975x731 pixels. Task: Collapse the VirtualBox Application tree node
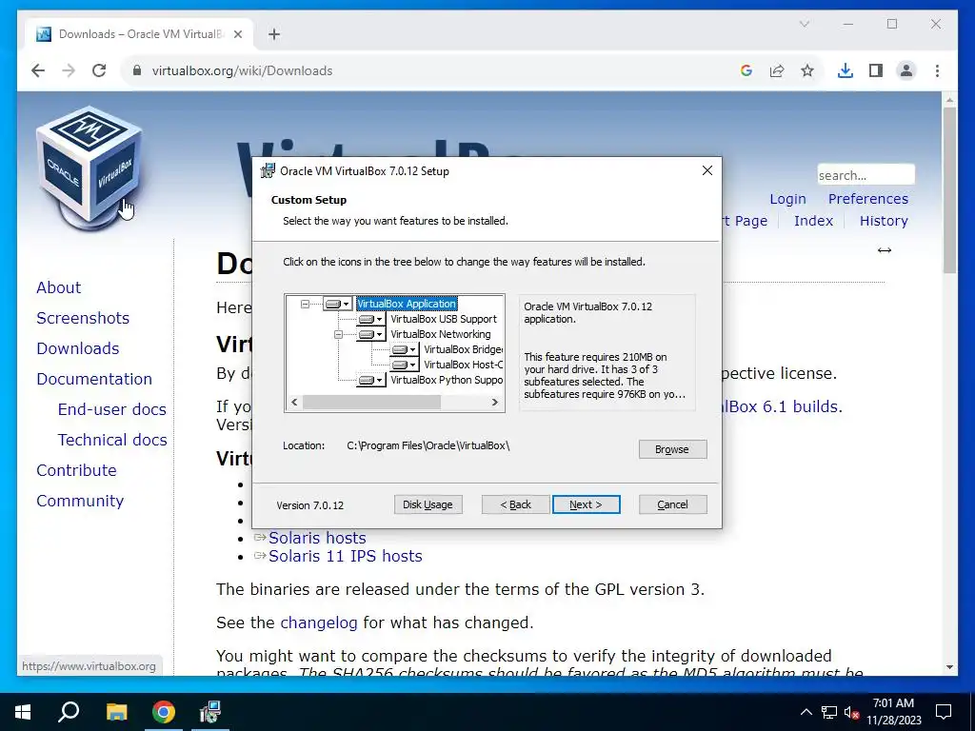pos(305,304)
